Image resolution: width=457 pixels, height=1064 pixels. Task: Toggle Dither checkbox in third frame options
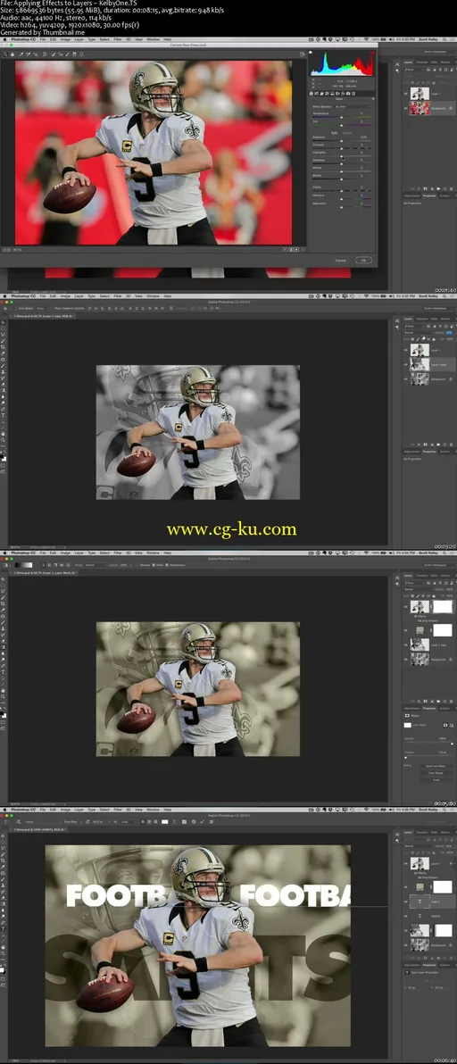(154, 564)
